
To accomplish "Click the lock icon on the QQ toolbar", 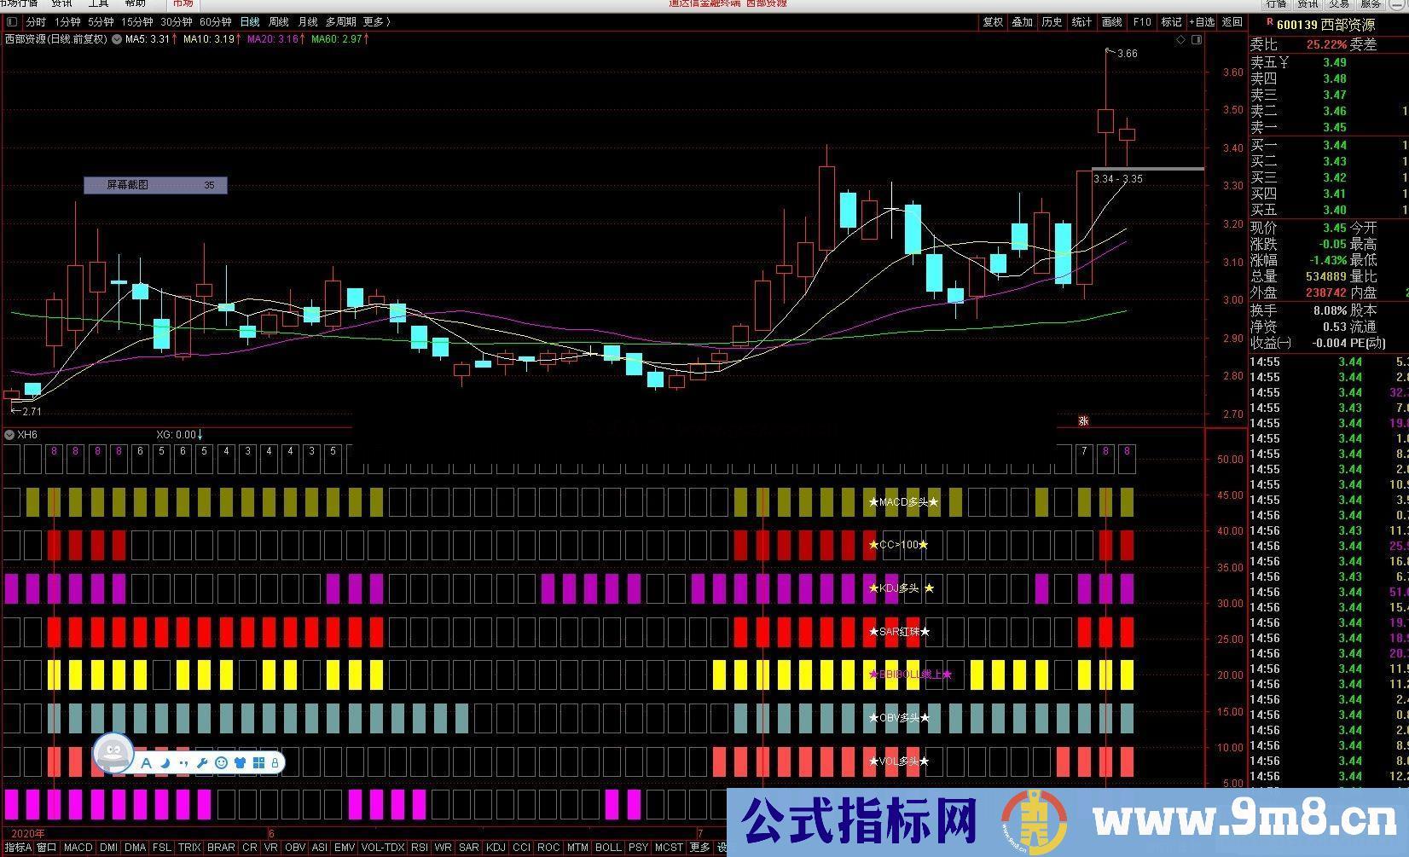I will [275, 762].
